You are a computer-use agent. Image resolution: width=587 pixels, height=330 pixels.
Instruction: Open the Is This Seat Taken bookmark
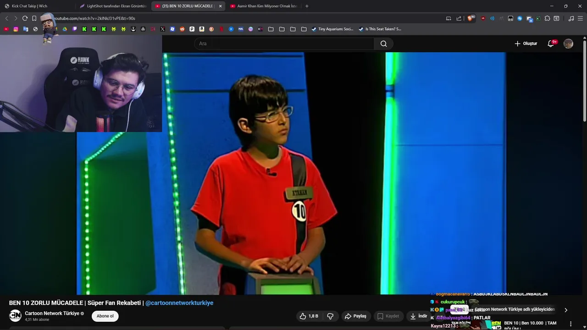coord(380,29)
